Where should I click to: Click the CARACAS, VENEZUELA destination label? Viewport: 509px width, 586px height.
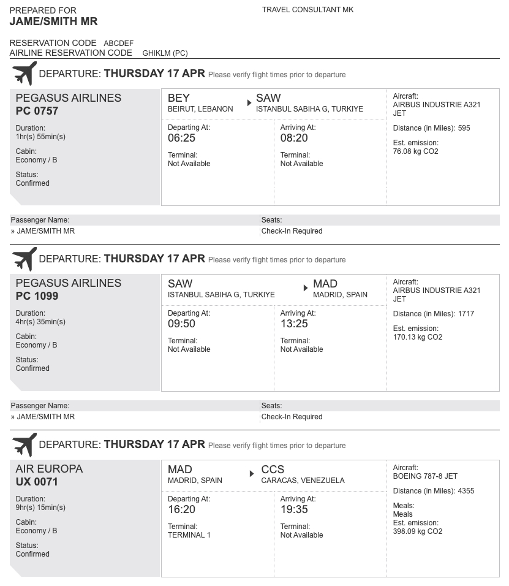[303, 481]
